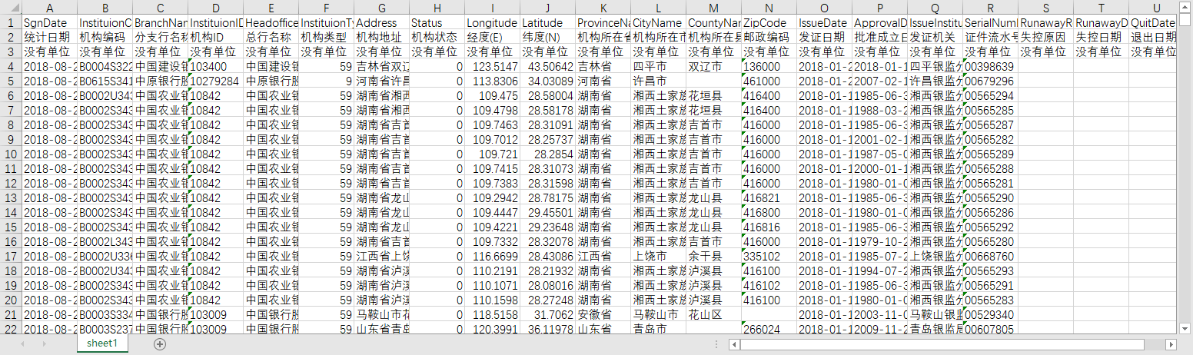
Task: Select row 12 header
Action: pyautogui.click(x=10, y=184)
